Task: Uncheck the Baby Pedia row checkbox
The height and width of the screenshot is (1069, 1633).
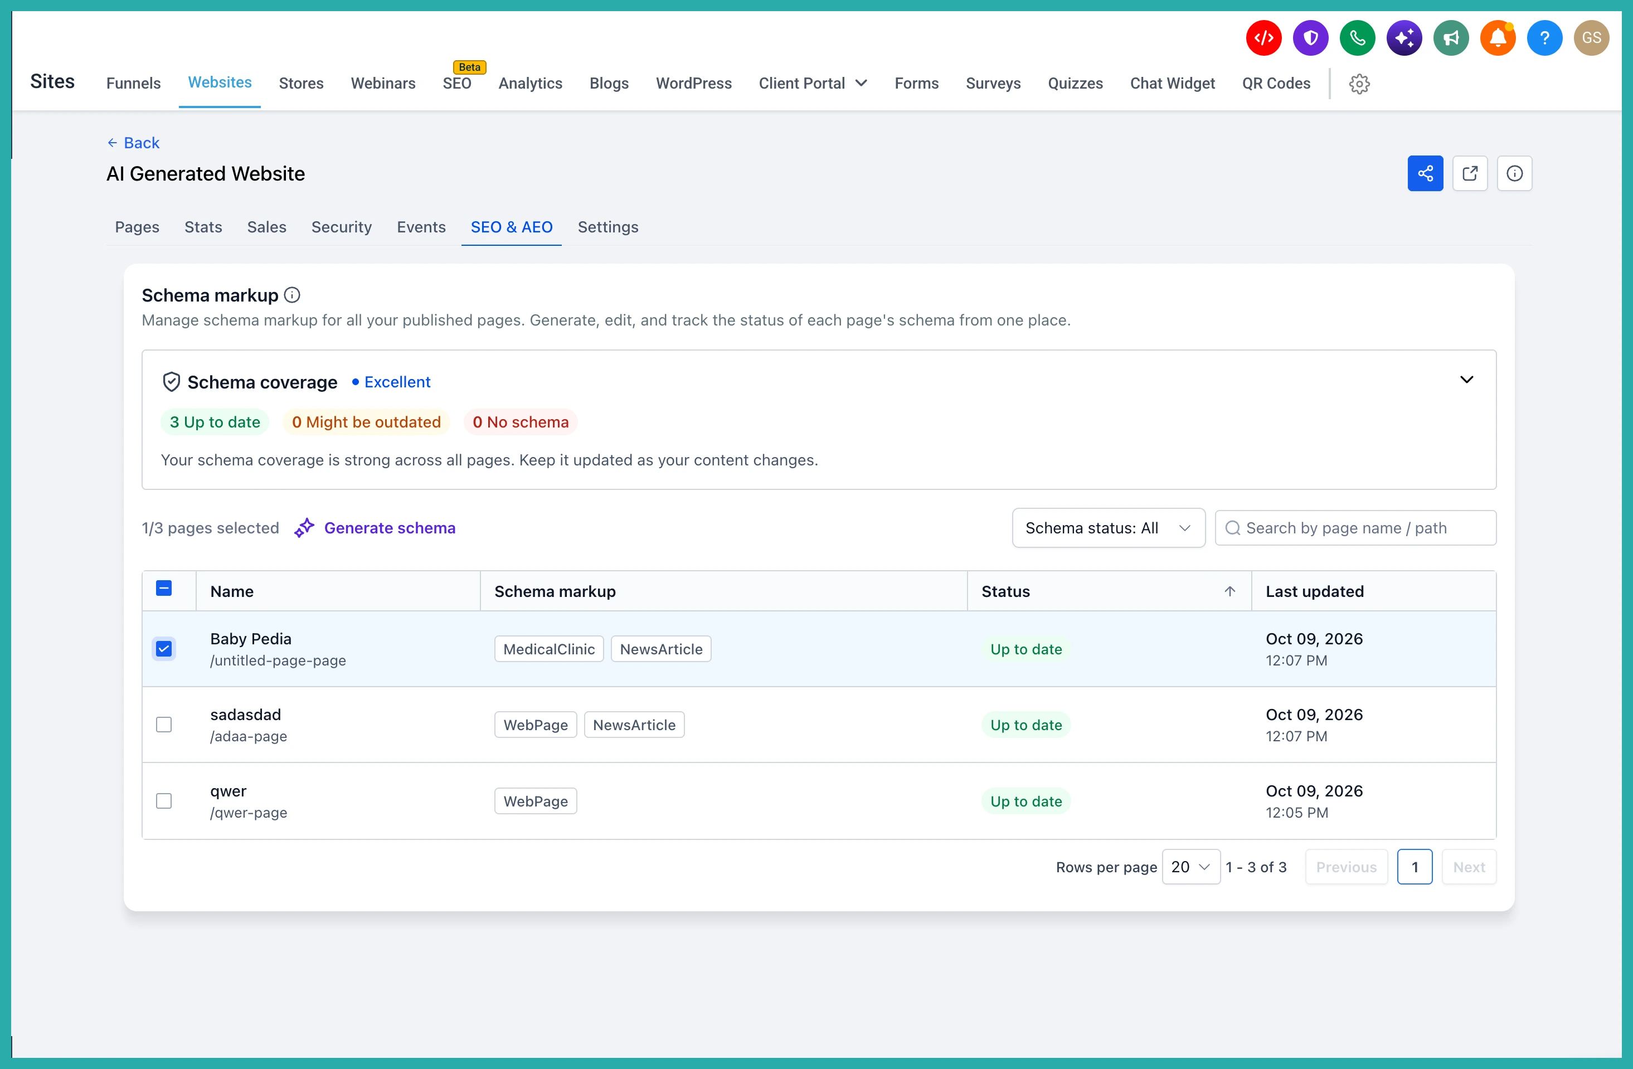Action: click(163, 648)
